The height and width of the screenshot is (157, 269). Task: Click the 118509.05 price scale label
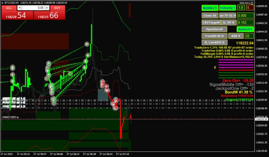pos(261,6)
